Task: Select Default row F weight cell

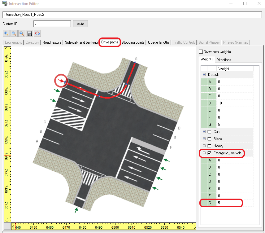Action: (235, 117)
